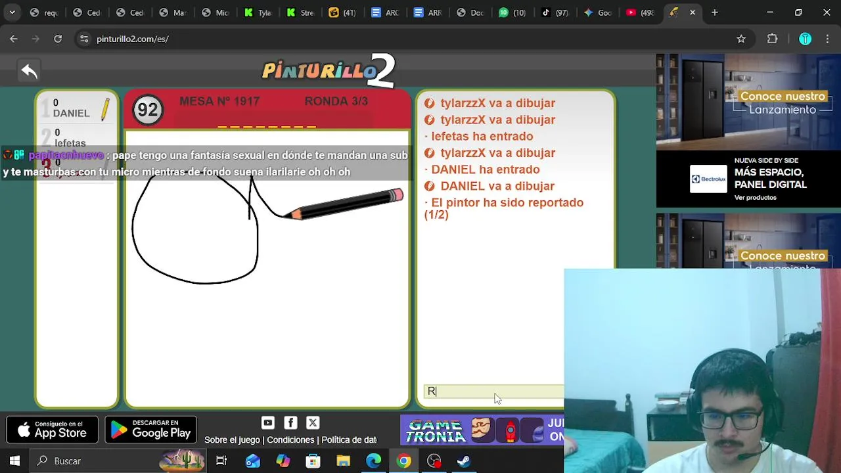Click the pencil icon next to DANIEL

(104, 110)
